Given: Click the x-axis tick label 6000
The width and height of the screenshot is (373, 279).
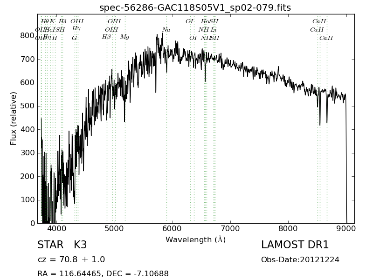Looking at the screenshot, I should click(x=173, y=228).
